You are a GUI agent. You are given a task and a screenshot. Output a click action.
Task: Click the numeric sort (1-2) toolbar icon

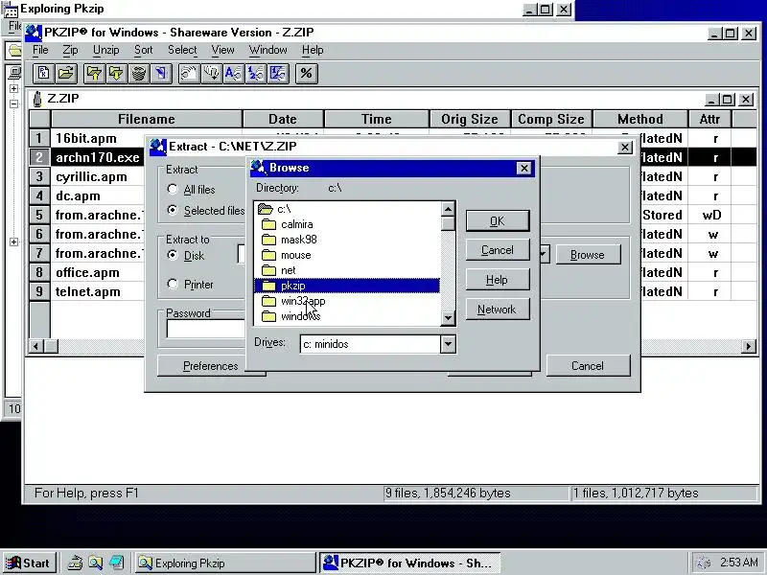click(256, 74)
